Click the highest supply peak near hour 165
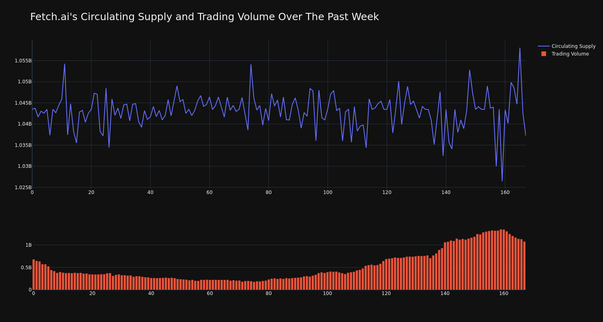The width and height of the screenshot is (603, 322). [520, 48]
